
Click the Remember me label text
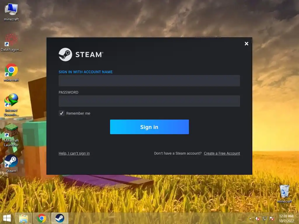click(x=78, y=113)
